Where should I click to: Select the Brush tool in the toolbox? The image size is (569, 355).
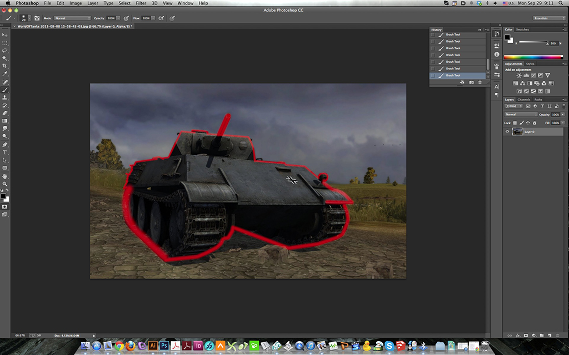(x=4, y=90)
